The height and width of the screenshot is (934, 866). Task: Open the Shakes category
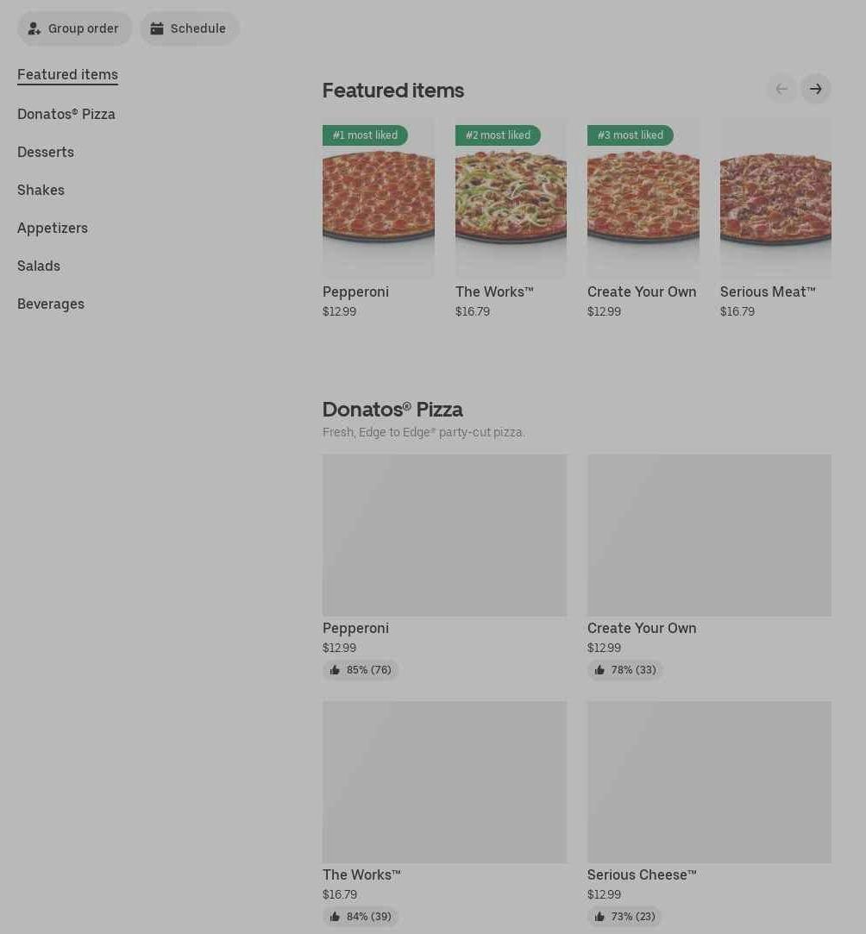[41, 190]
